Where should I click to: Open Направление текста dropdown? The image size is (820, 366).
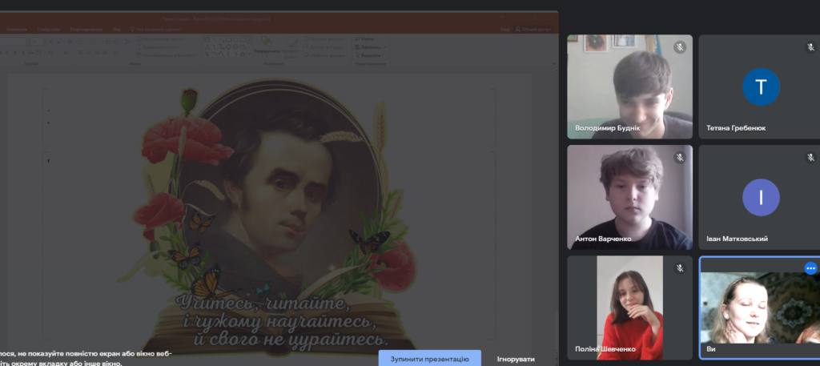click(161, 38)
